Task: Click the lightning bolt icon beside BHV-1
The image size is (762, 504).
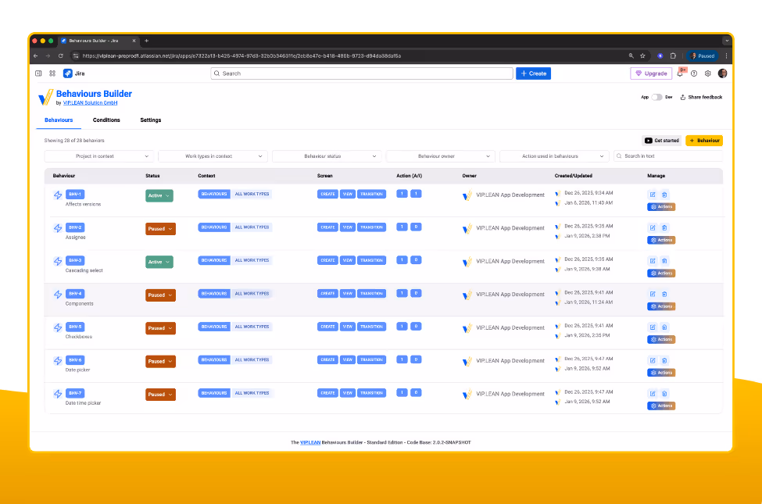Action: pyautogui.click(x=58, y=195)
